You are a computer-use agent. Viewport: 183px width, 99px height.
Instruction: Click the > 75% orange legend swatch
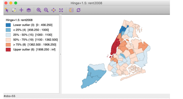8,45
